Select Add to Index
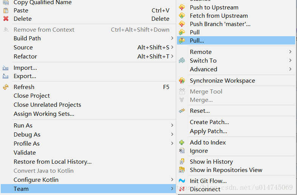The width and height of the screenshot is (297, 195). tap(236, 142)
